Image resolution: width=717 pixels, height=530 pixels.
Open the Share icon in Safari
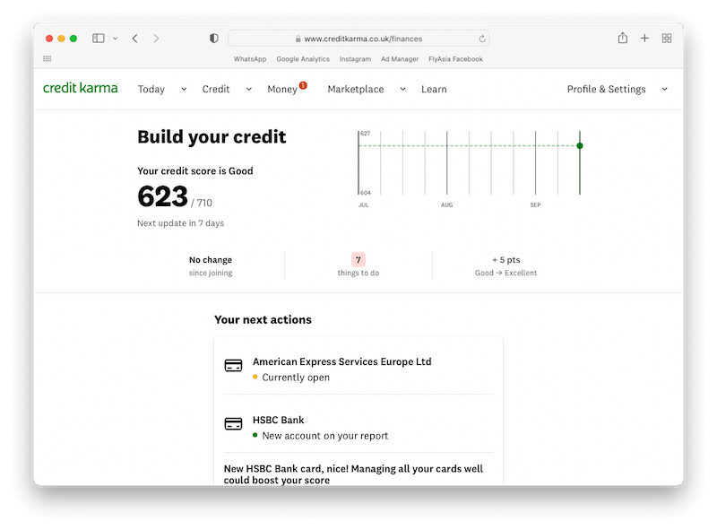(x=623, y=38)
